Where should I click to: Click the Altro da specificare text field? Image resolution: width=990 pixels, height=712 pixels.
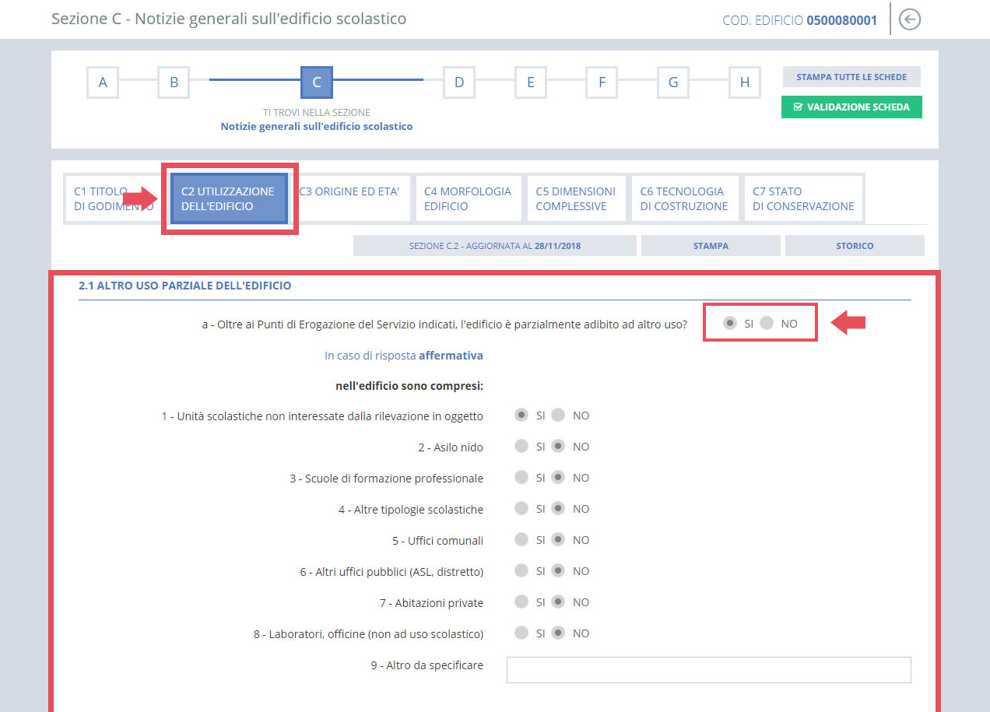point(708,669)
